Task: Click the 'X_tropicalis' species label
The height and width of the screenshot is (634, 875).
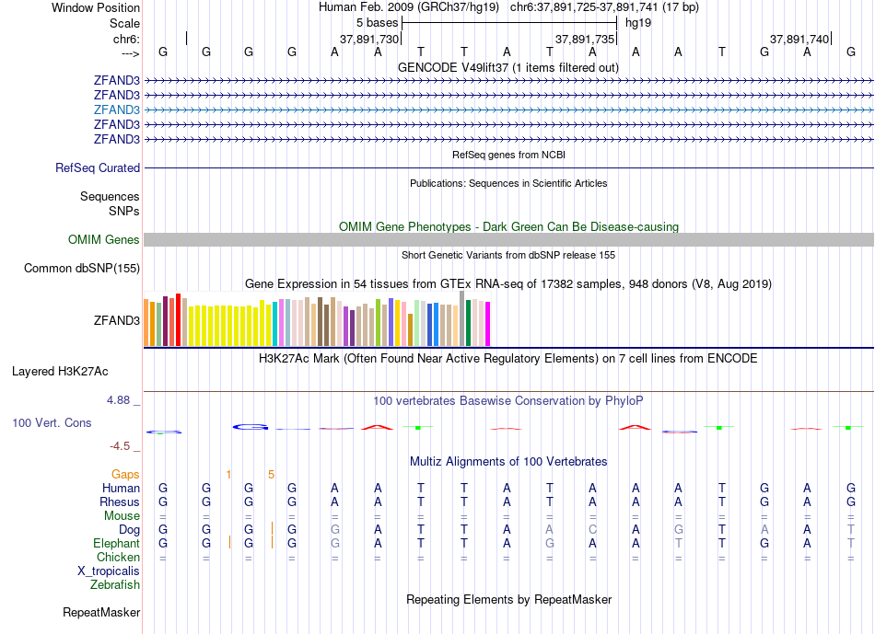Action: coord(109,571)
